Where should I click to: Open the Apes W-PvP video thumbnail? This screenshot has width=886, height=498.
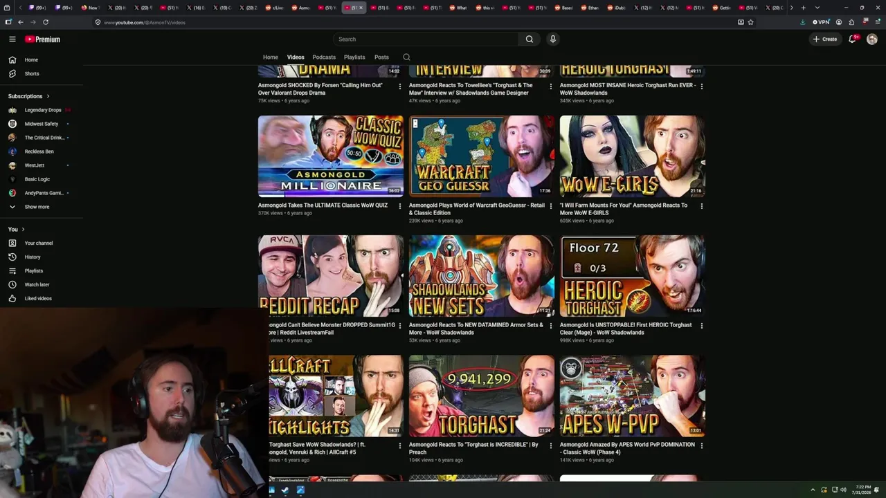click(633, 396)
